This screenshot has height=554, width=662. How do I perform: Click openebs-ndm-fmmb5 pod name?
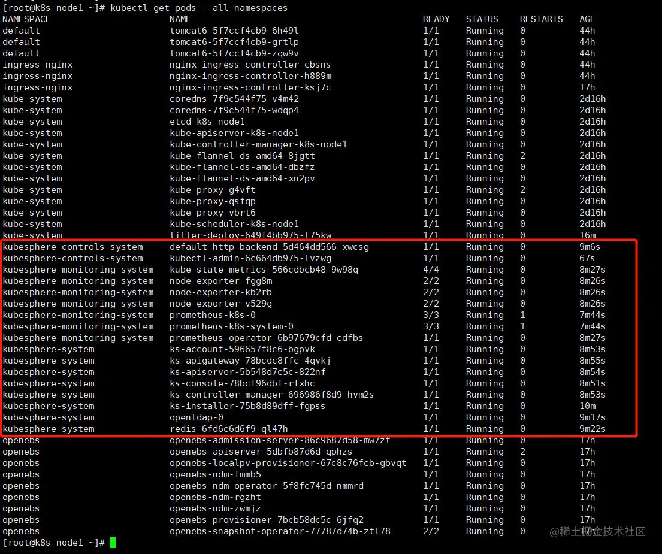coord(215,475)
